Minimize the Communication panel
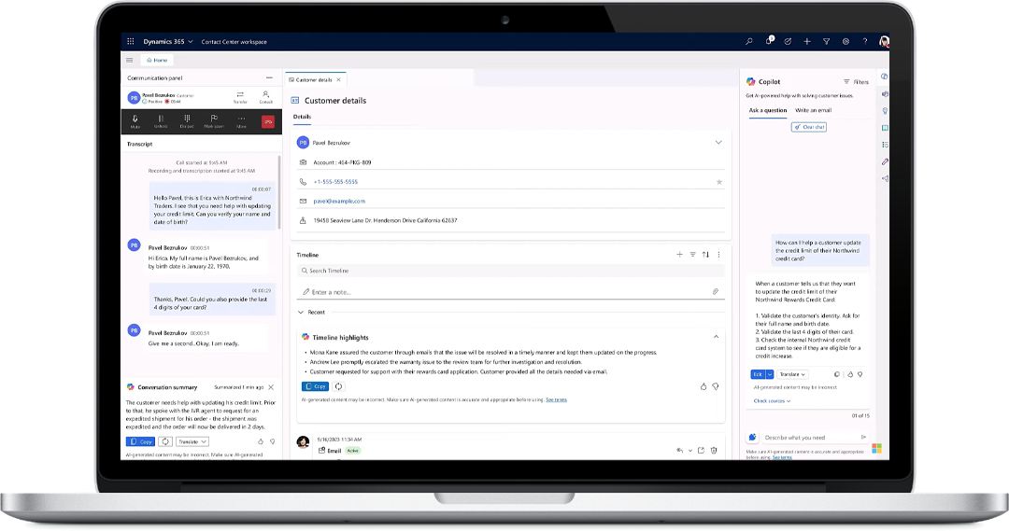The width and height of the screenshot is (1009, 531). (x=269, y=77)
